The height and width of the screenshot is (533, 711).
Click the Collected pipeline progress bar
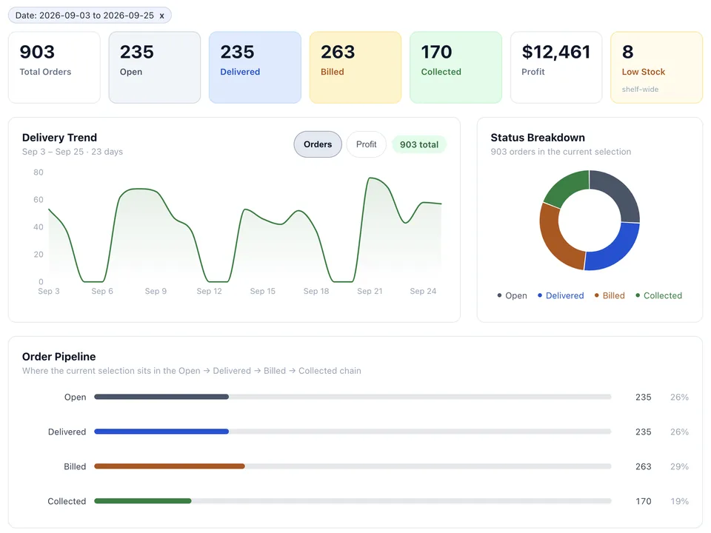pos(353,501)
